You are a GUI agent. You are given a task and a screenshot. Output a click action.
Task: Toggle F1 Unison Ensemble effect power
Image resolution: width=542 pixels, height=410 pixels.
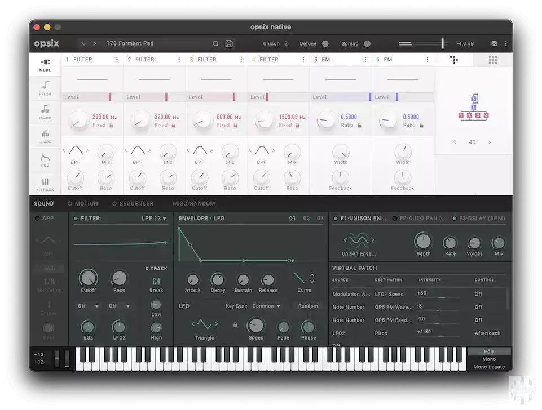[335, 218]
